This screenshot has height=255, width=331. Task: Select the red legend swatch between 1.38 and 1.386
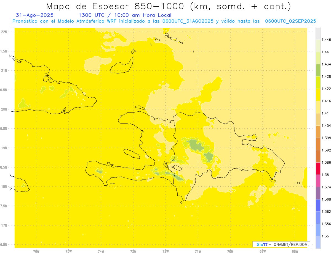[x=318, y=168]
